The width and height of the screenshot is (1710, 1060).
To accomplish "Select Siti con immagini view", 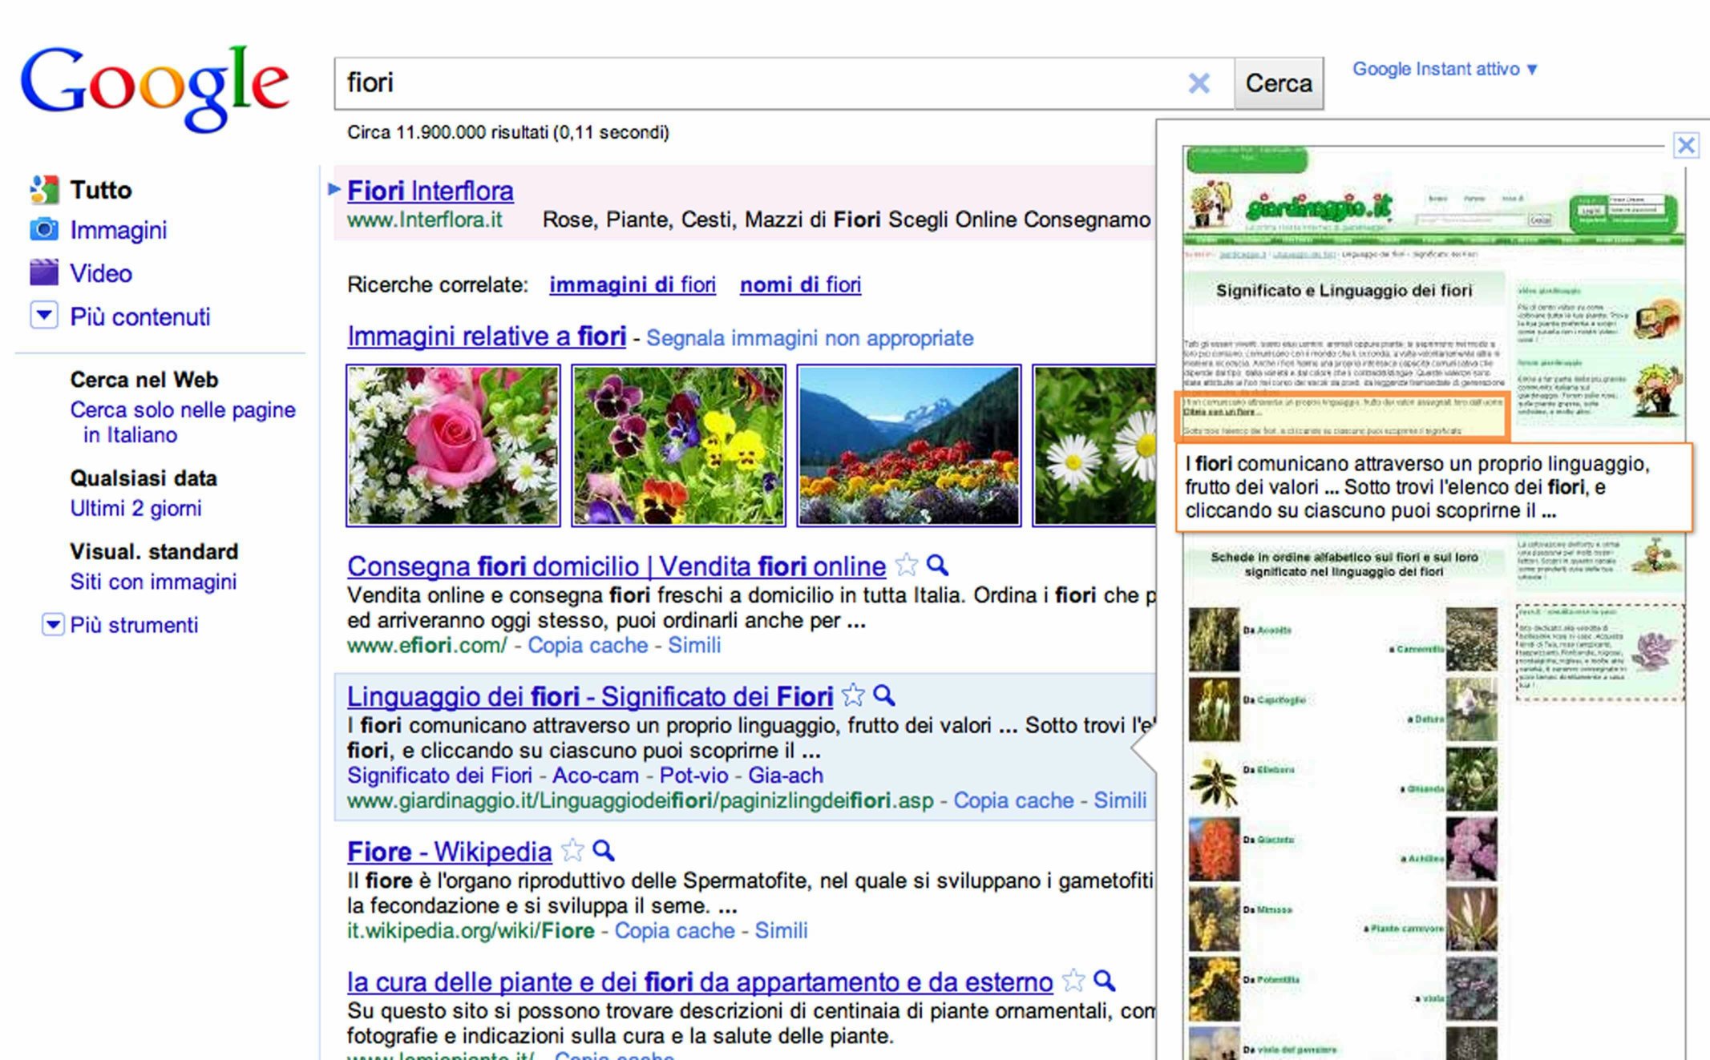I will pos(153,582).
